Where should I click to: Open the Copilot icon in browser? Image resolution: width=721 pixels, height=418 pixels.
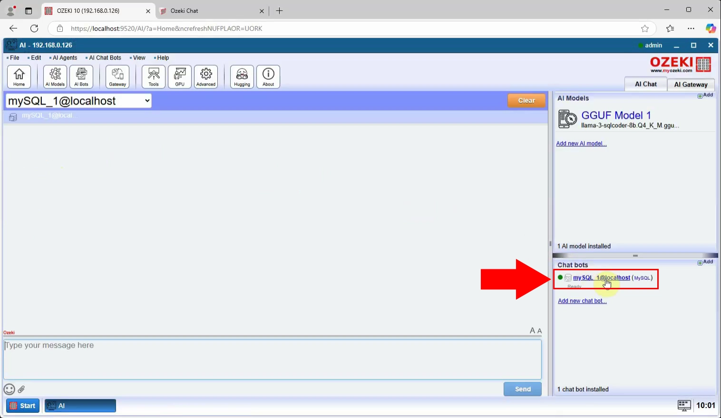[711, 28]
